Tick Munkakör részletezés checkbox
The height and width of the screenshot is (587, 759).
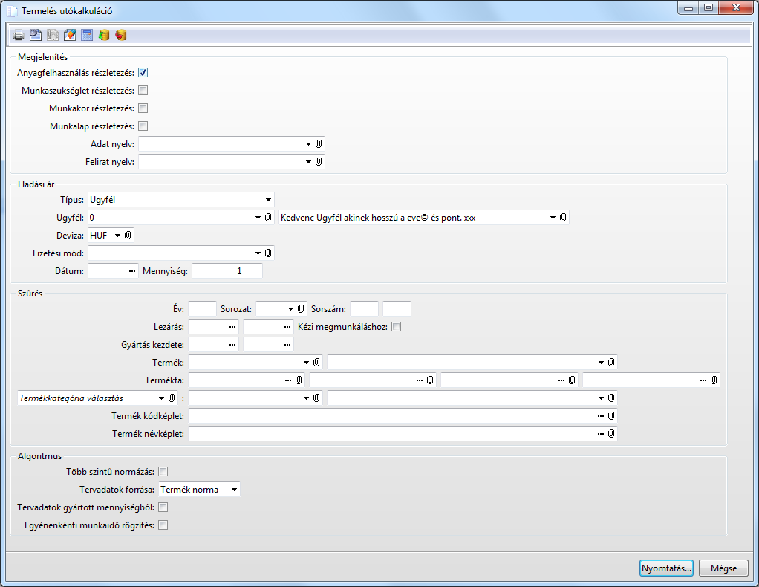(143, 108)
